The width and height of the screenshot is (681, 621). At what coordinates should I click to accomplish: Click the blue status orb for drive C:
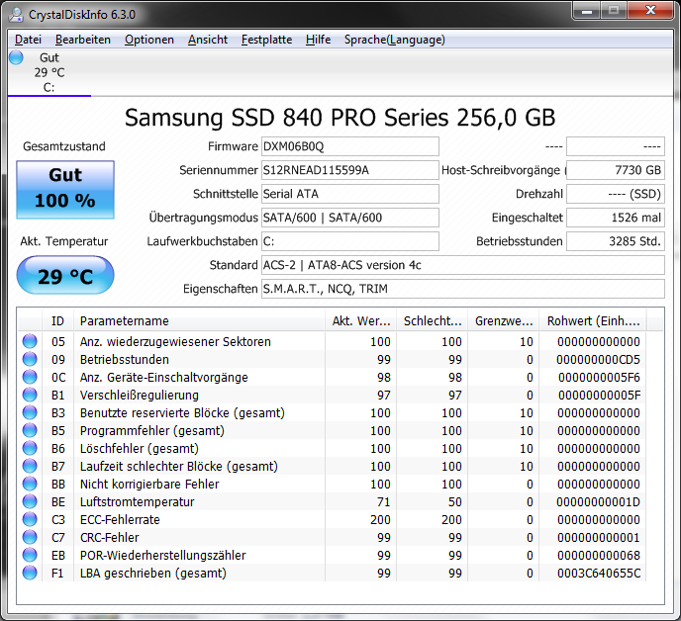(x=16, y=57)
